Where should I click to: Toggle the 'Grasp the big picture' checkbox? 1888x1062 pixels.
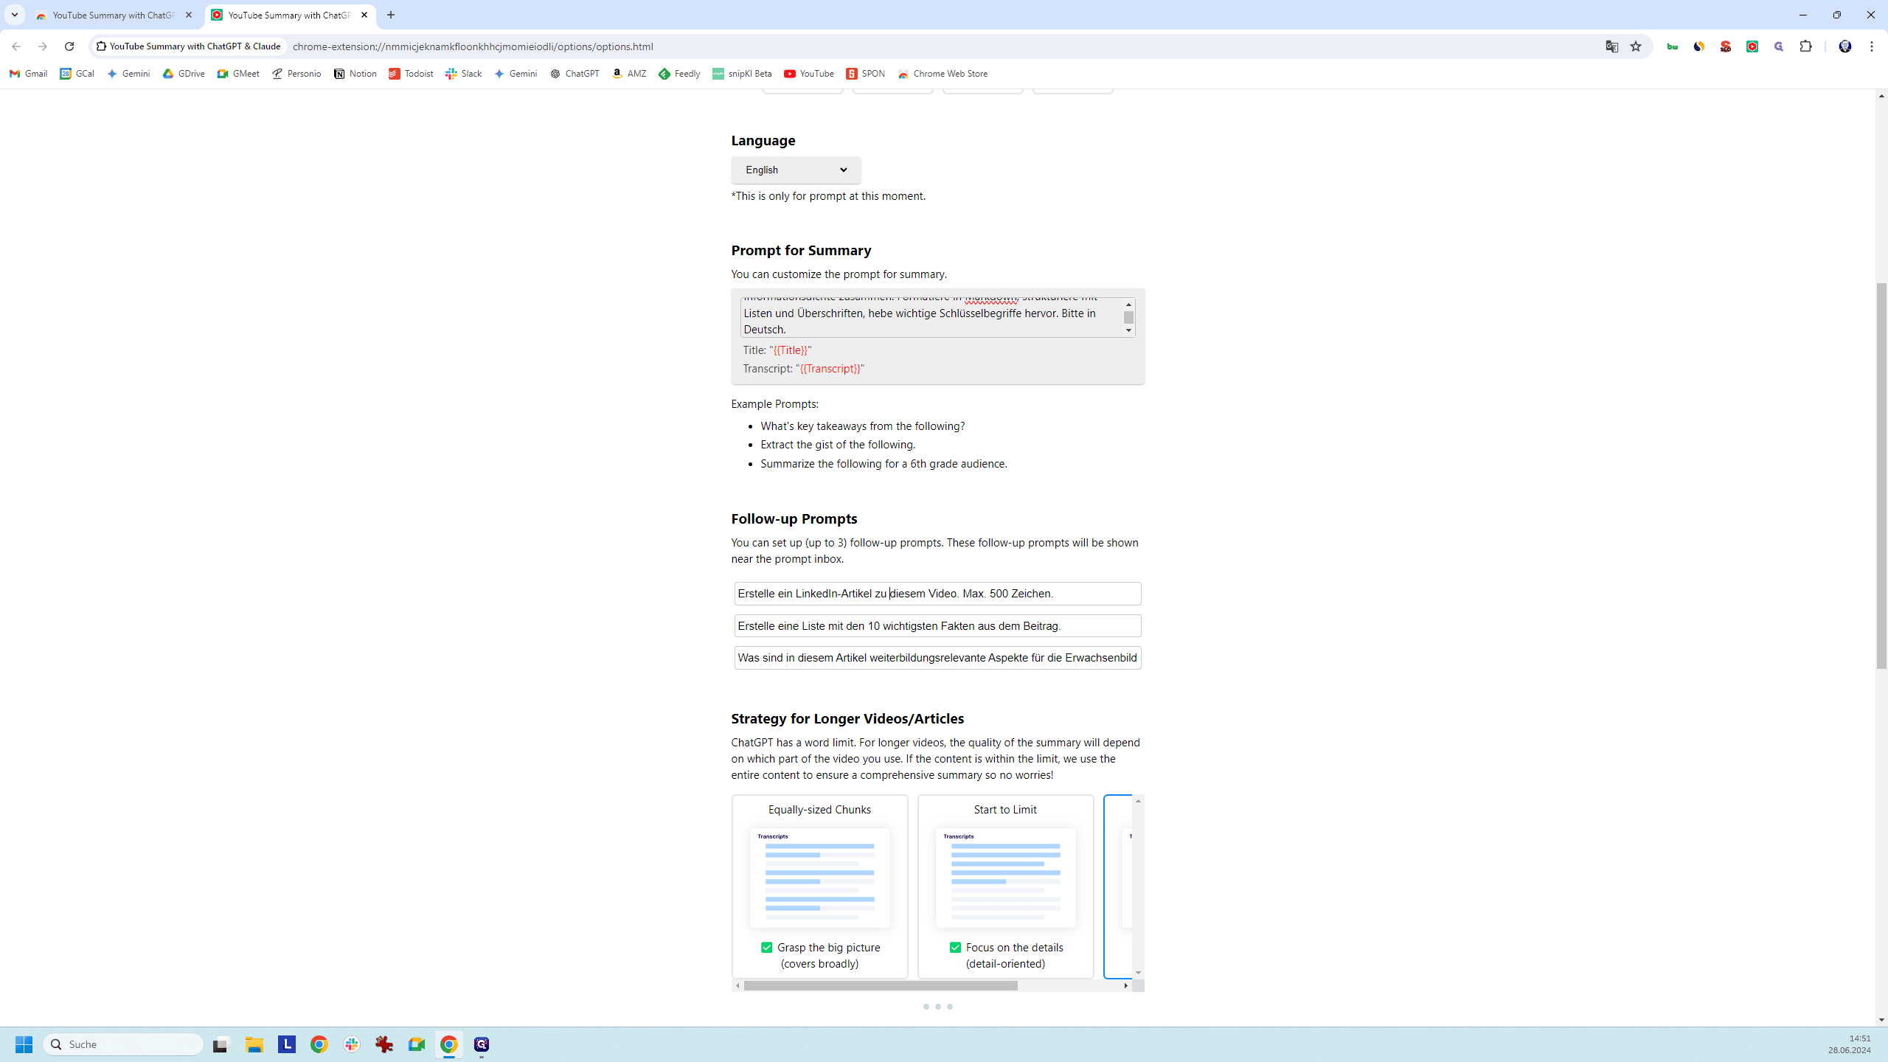pyautogui.click(x=767, y=948)
